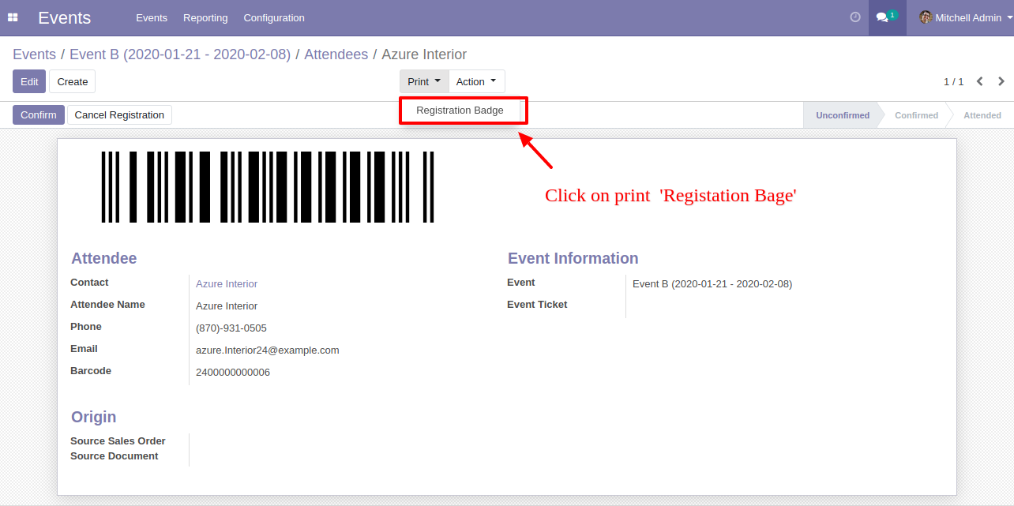
Task: Navigate to Events breadcrumb
Action: [x=34, y=54]
